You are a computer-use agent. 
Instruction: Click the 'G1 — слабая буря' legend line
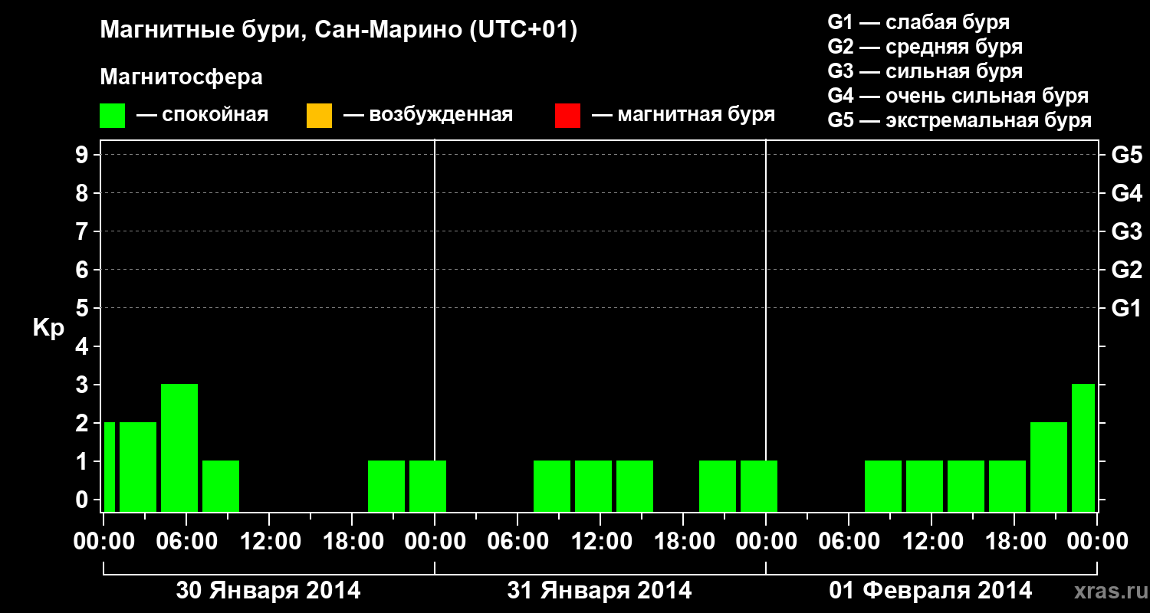pyautogui.click(x=918, y=22)
